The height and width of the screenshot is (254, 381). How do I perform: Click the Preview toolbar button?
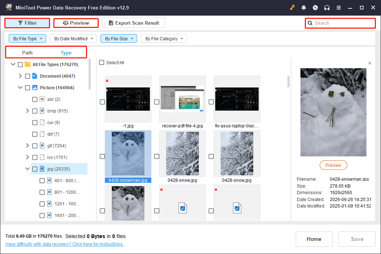tap(76, 23)
